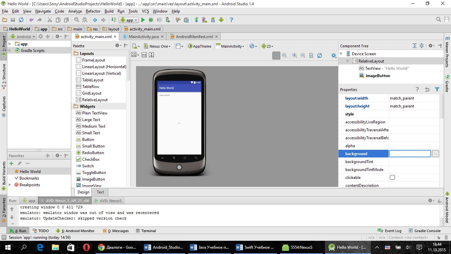This screenshot has height=254, width=451.
Task: Zoom in on the design preview
Action: pyautogui.click(x=295, y=56)
